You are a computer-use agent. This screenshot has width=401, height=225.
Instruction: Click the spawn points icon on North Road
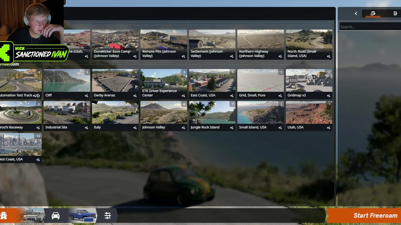point(329,57)
